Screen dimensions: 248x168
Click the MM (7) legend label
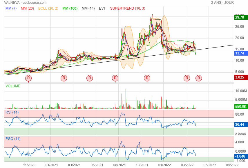(11, 8)
